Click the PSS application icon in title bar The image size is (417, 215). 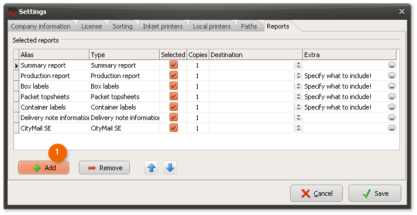click(12, 11)
